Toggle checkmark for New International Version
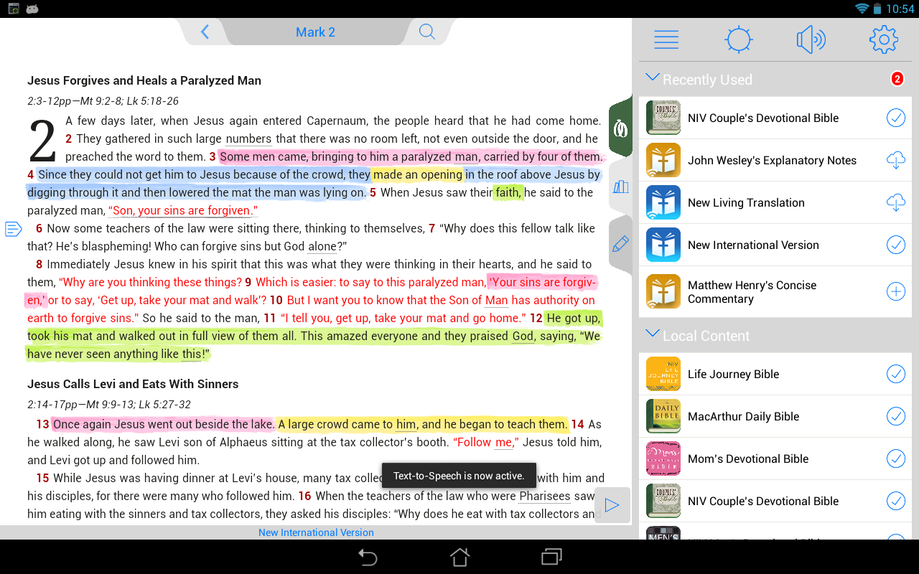 pyautogui.click(x=896, y=245)
